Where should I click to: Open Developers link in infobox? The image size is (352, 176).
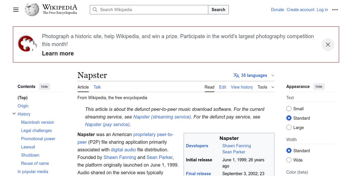tap(197, 146)
